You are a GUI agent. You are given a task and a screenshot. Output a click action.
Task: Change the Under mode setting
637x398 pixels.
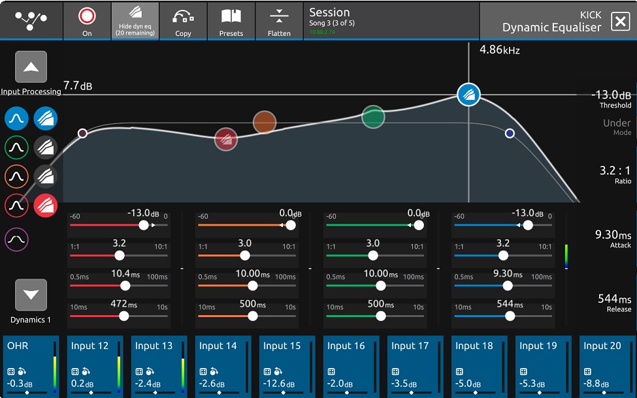(617, 127)
